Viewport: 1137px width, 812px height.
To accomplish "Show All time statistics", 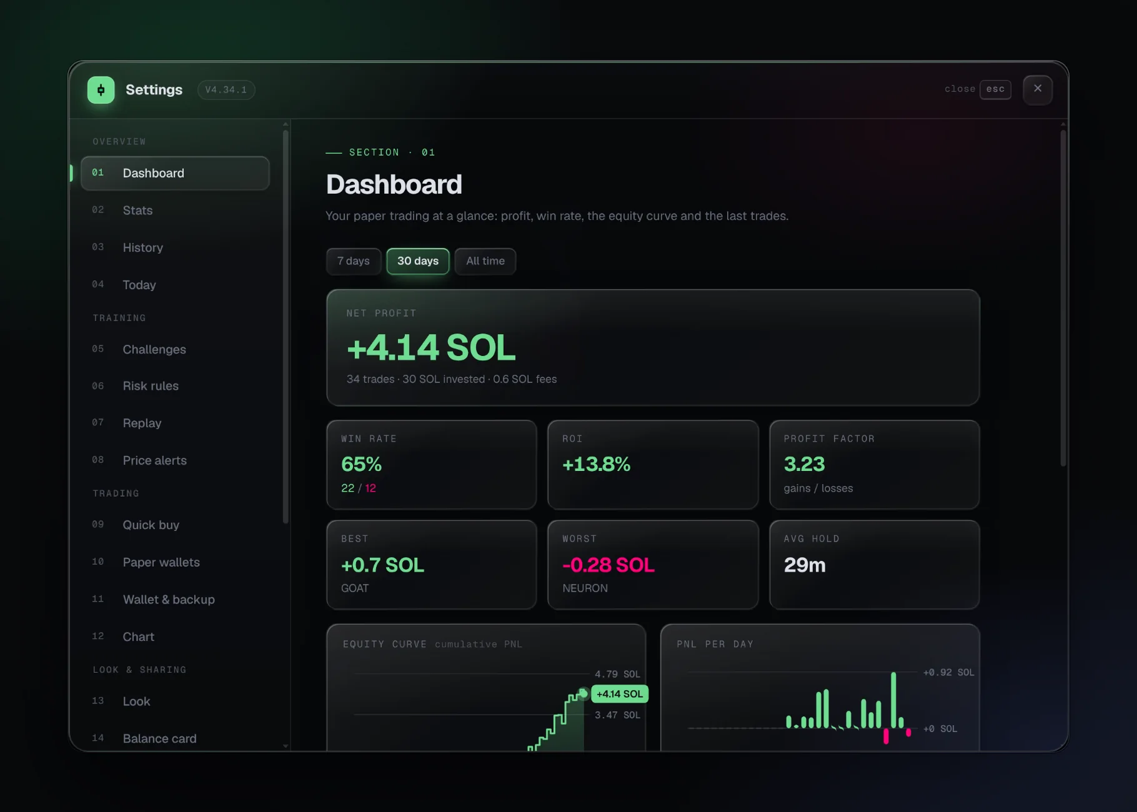I will 485,261.
